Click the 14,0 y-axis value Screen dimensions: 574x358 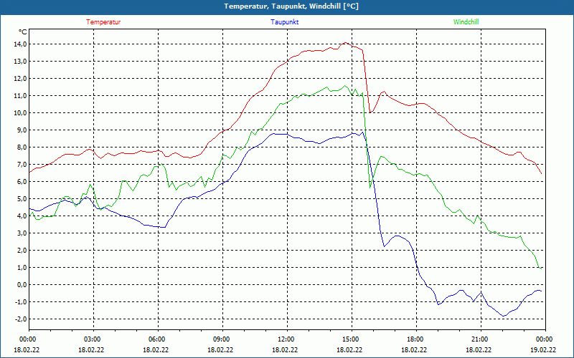tap(21, 44)
